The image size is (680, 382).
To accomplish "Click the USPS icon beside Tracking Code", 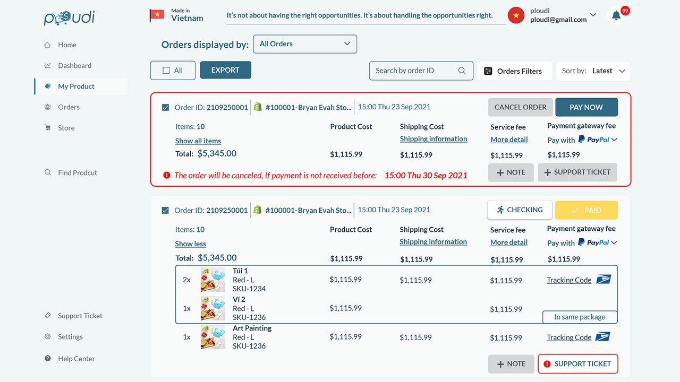I will (x=603, y=279).
